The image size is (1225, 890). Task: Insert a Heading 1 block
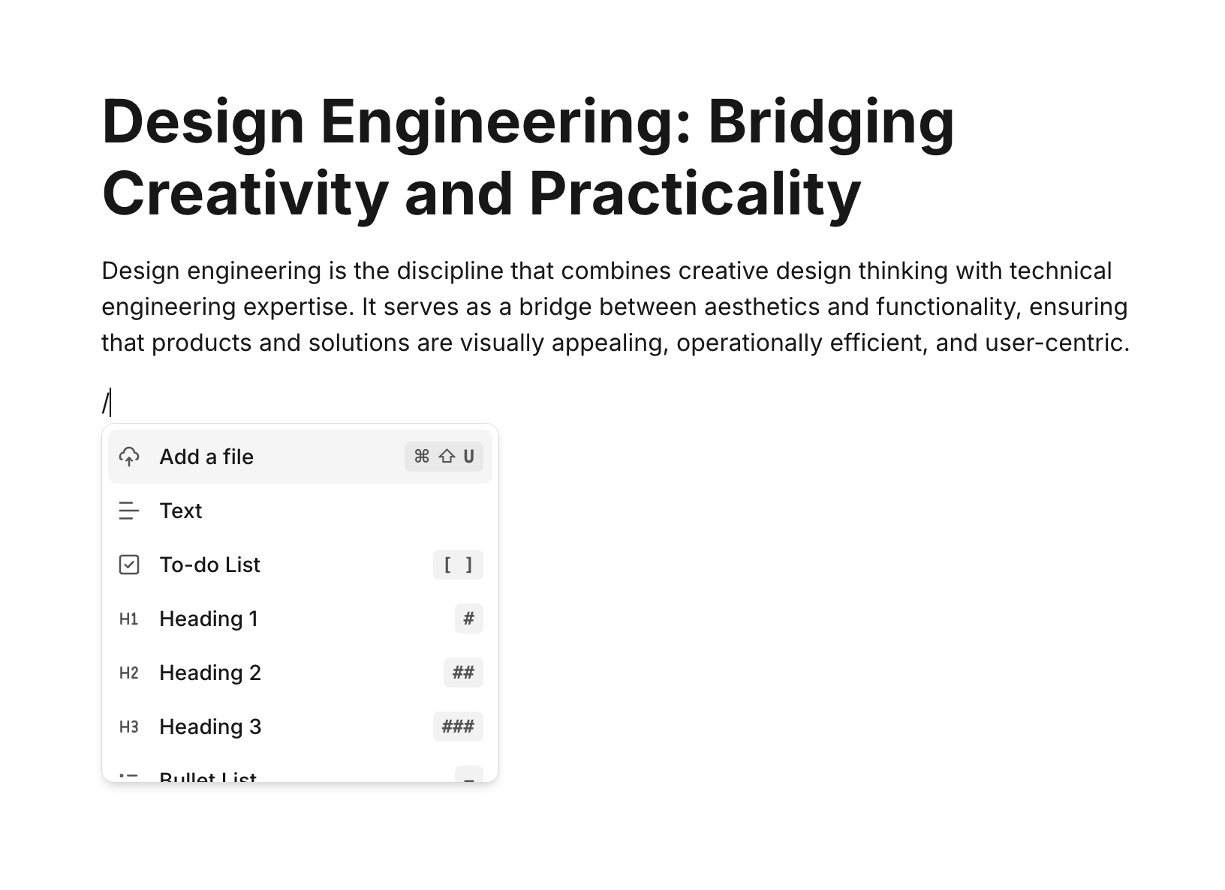pos(209,619)
